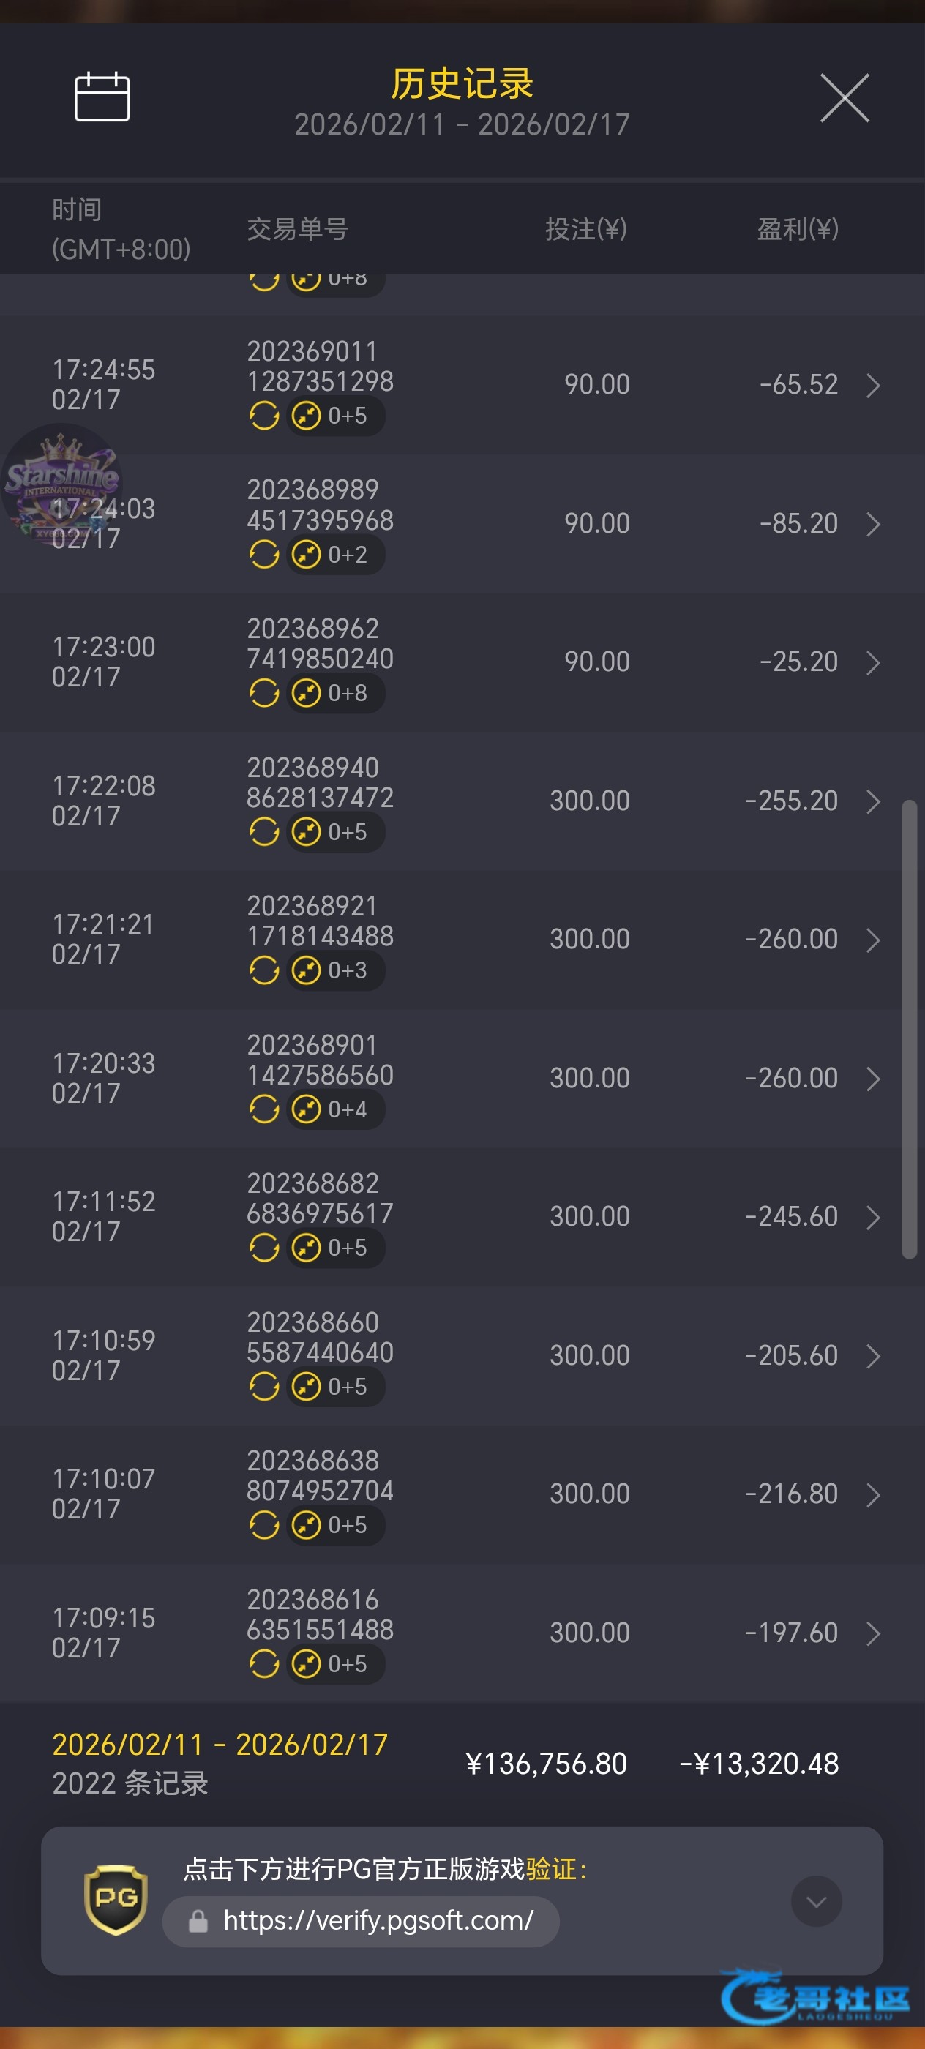Expand details for the -65.52 profit record
This screenshot has width=925, height=2049.
pos(872,386)
